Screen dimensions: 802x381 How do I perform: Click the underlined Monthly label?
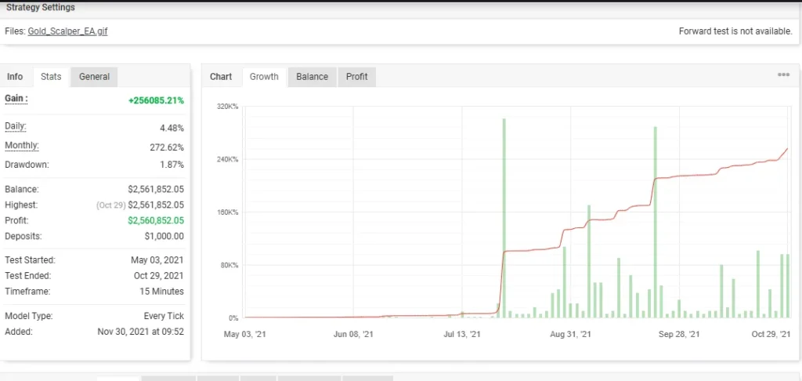[22, 146]
